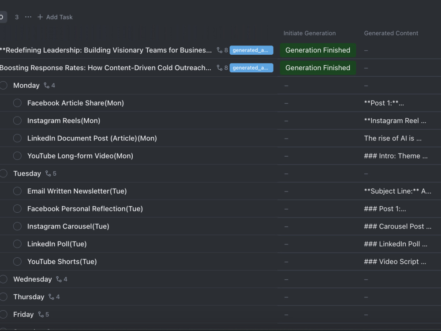Click the subtask icon on the Boosting Response Rates row

[x=220, y=68]
